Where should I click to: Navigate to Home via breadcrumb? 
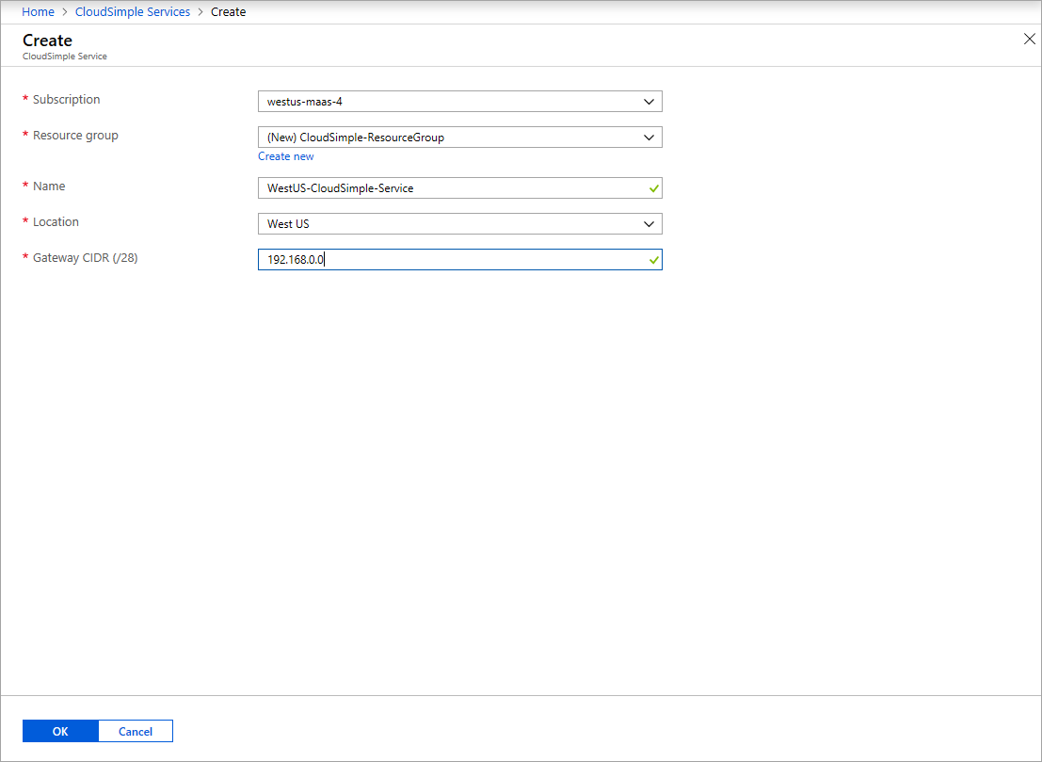coord(38,11)
